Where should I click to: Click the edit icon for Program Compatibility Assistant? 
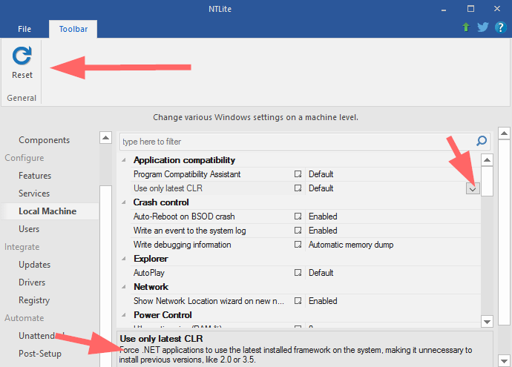click(298, 174)
